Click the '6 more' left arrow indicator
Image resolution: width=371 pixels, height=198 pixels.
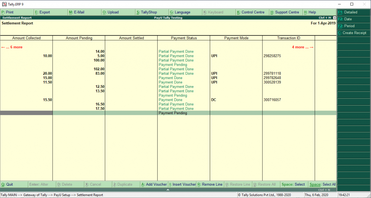(x=12, y=47)
